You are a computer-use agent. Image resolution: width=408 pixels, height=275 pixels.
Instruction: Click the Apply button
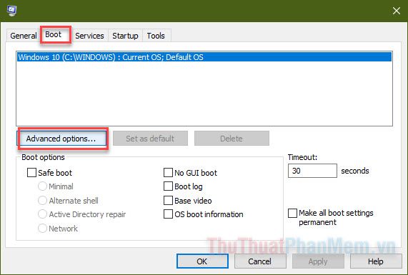318,261
